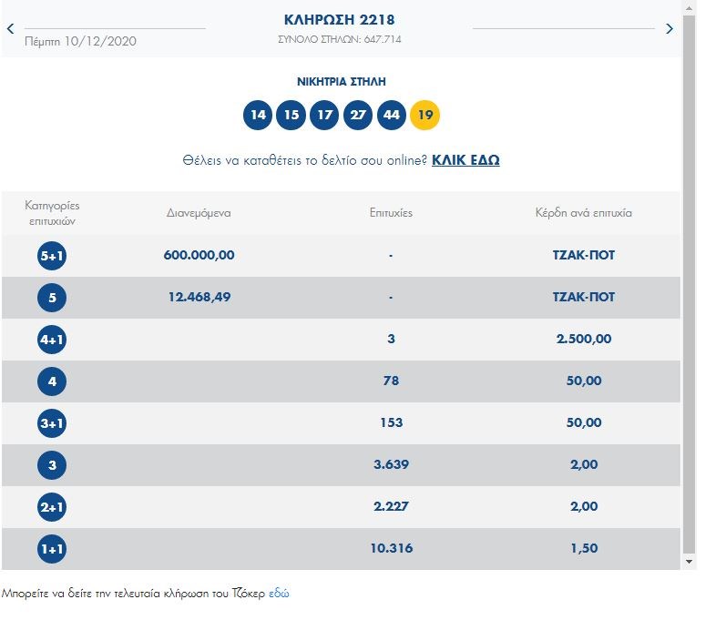
Task: Select the 4+1 category badge
Action: click(52, 340)
